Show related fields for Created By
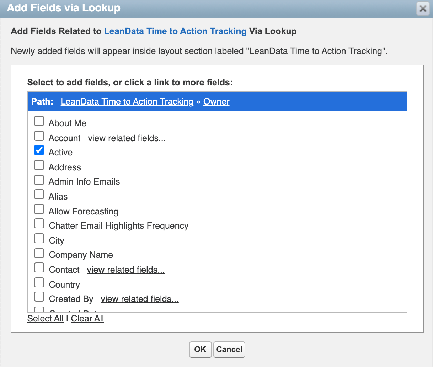433x367 pixels. coord(140,299)
